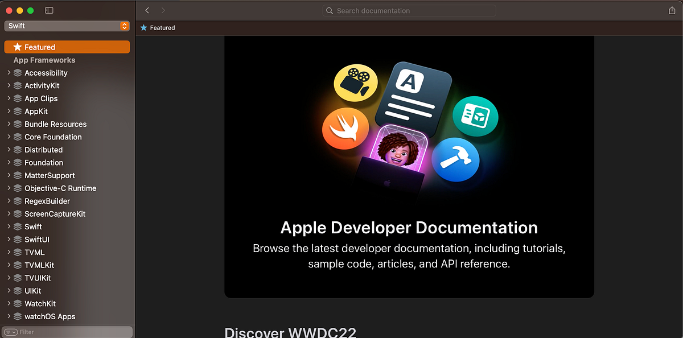Viewport: 683px width, 338px height.
Task: Toggle the sidebar visibility icon
Action: [x=48, y=10]
